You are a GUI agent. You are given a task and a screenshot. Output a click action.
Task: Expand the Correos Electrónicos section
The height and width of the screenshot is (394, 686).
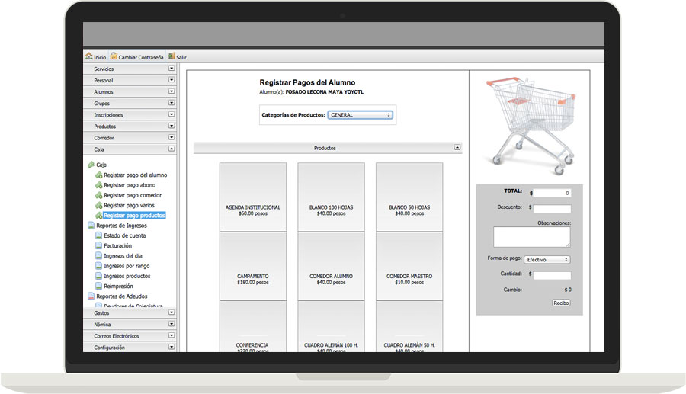tap(171, 335)
